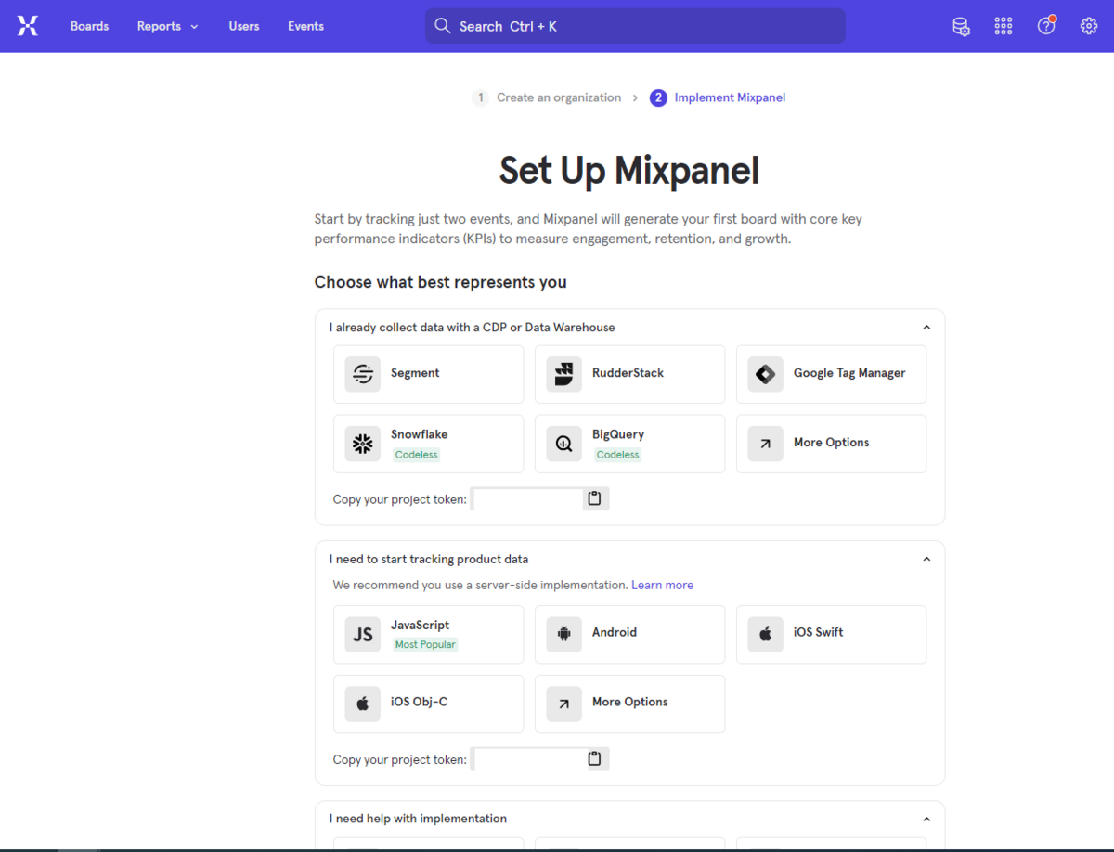This screenshot has width=1114, height=852.
Task: Go to Create an organization step
Action: click(547, 97)
